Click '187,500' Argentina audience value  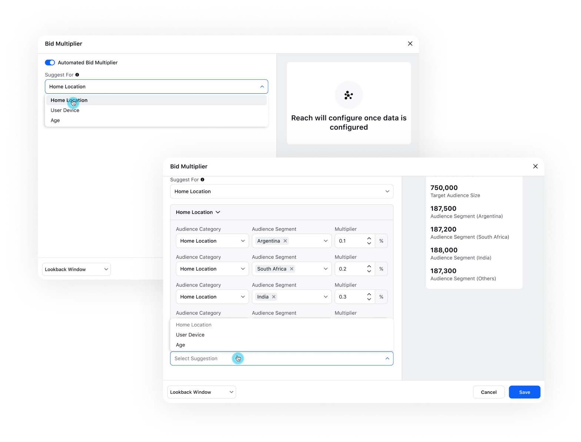pyautogui.click(x=443, y=209)
